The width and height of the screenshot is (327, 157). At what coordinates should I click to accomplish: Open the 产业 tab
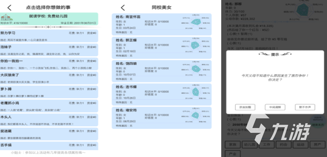[x=232, y=154]
